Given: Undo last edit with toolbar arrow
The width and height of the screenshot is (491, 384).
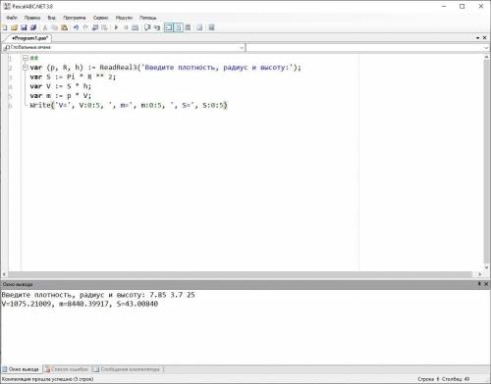Looking at the screenshot, I should pyautogui.click(x=76, y=27).
